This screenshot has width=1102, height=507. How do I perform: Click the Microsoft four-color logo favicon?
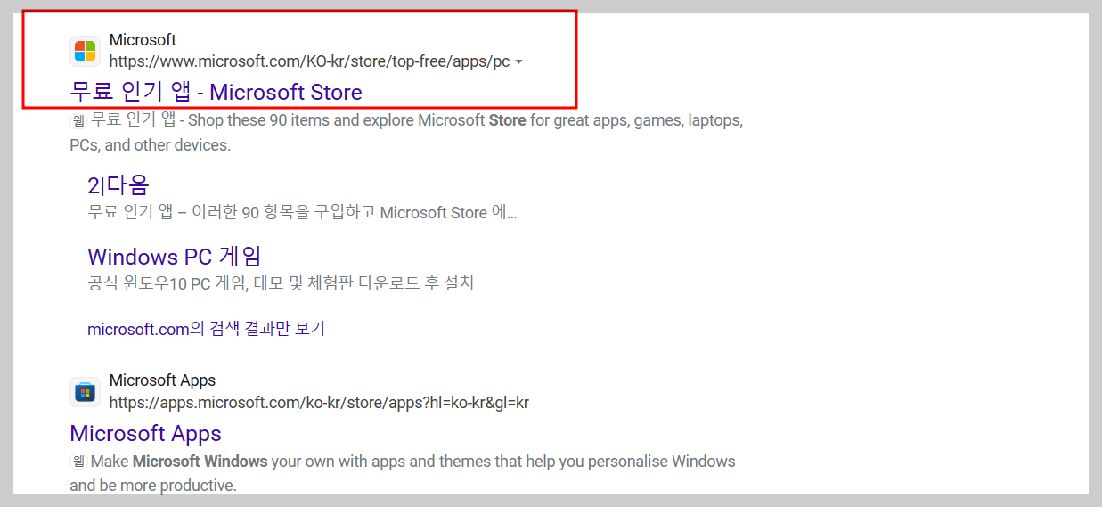[85, 51]
